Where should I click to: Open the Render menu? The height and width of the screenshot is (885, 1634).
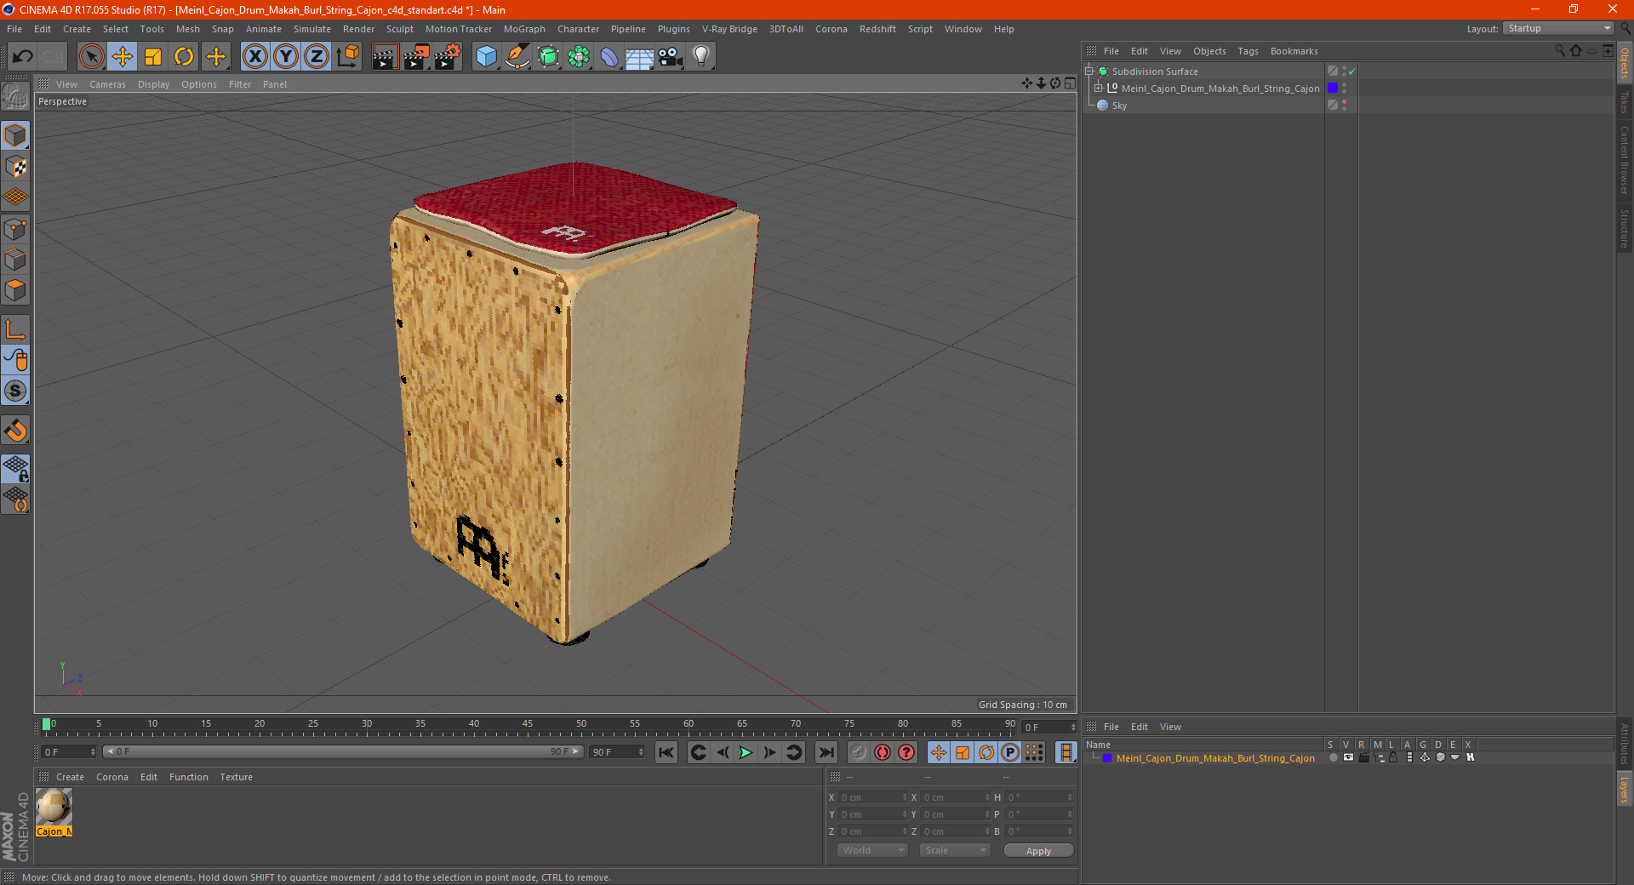[x=358, y=29]
